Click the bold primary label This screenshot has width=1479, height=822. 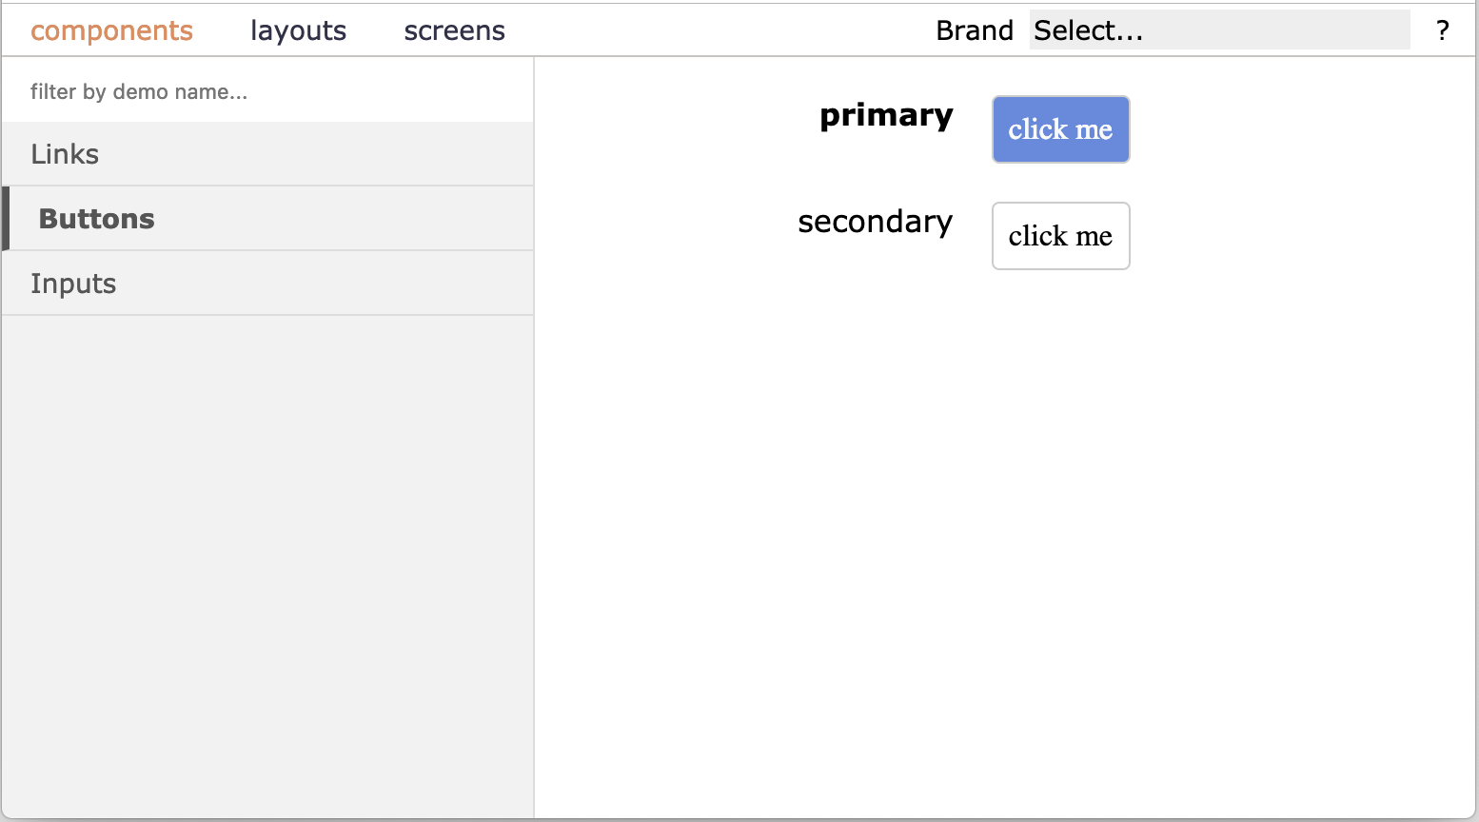tap(886, 115)
